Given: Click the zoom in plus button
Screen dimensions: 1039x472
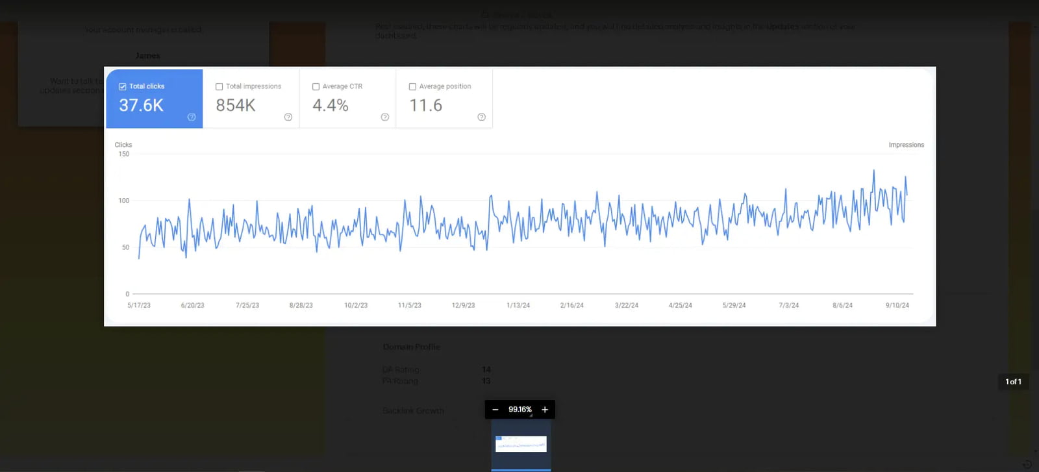Looking at the screenshot, I should [545, 410].
